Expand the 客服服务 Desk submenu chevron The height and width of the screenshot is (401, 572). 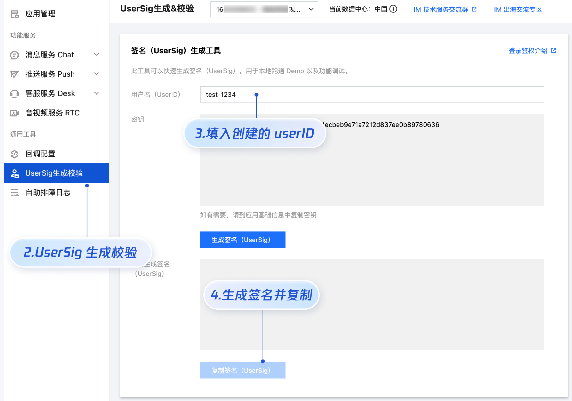point(97,93)
